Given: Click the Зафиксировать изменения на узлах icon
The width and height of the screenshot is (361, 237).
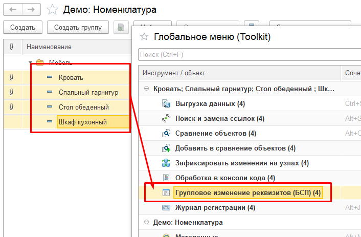Looking at the screenshot, I should tap(166, 163).
